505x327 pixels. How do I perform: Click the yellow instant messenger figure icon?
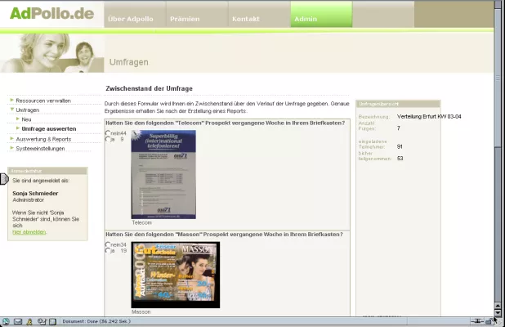(29, 321)
